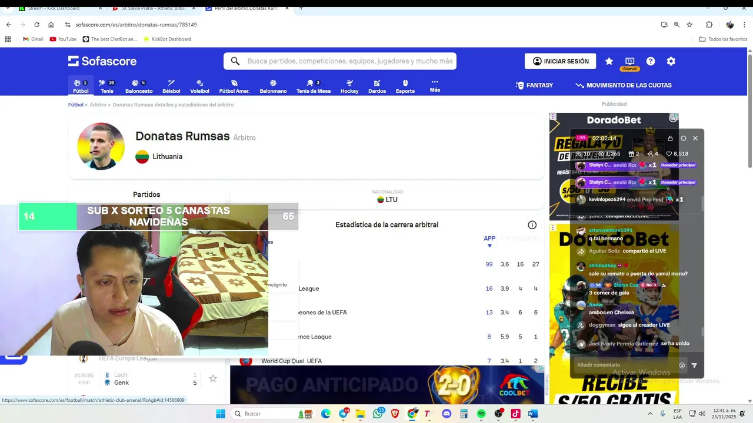Go to the Dardos section

click(377, 86)
